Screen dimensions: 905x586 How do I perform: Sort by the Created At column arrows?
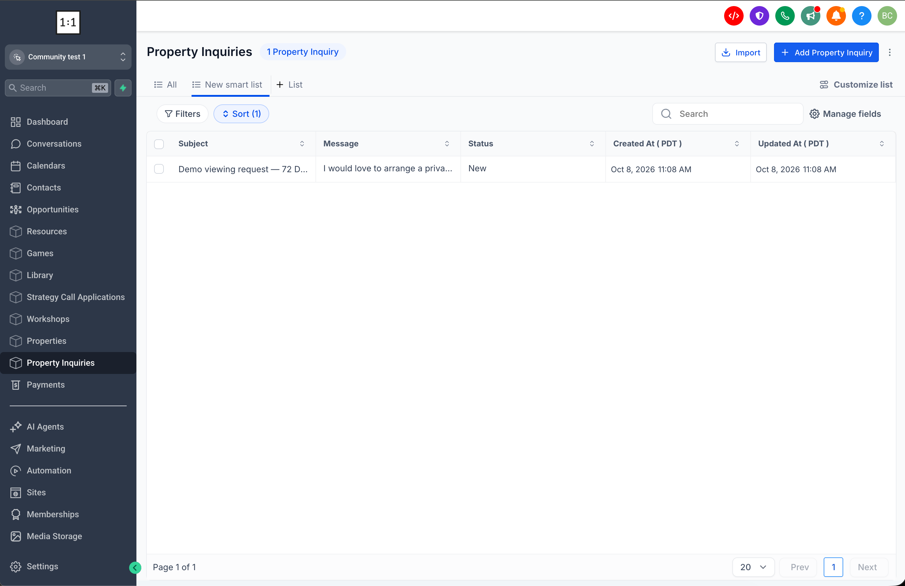pyautogui.click(x=737, y=144)
